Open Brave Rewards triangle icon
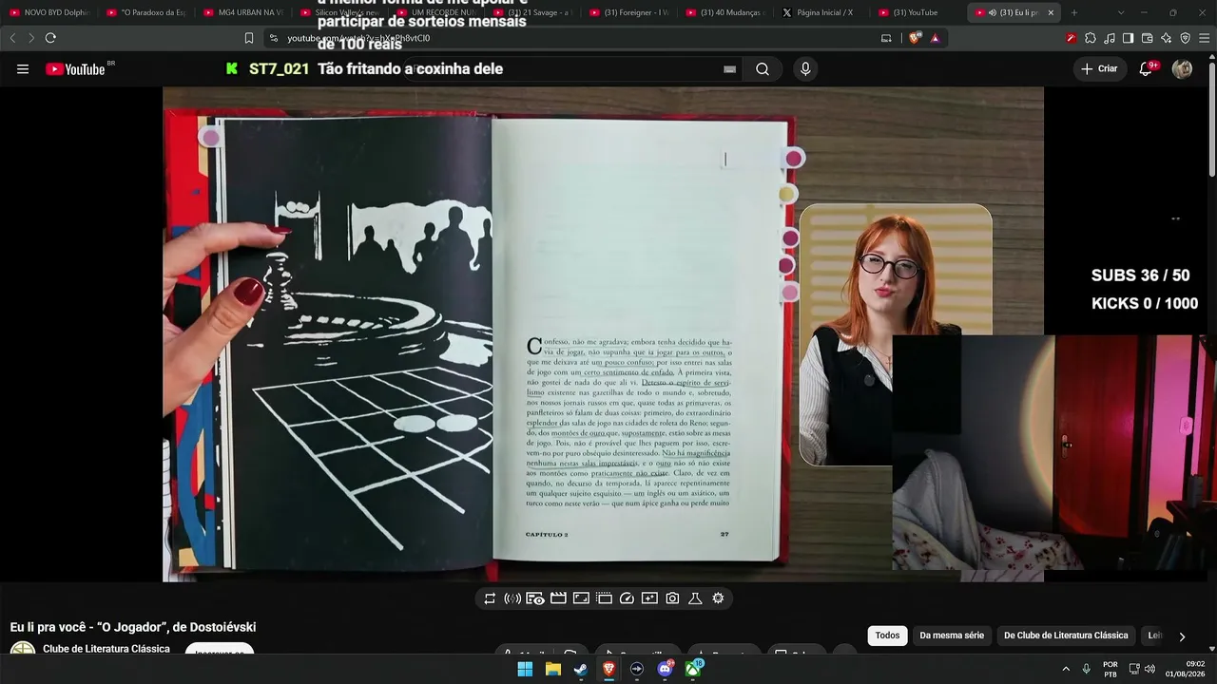Viewport: 1217px width, 684px height. [936, 38]
